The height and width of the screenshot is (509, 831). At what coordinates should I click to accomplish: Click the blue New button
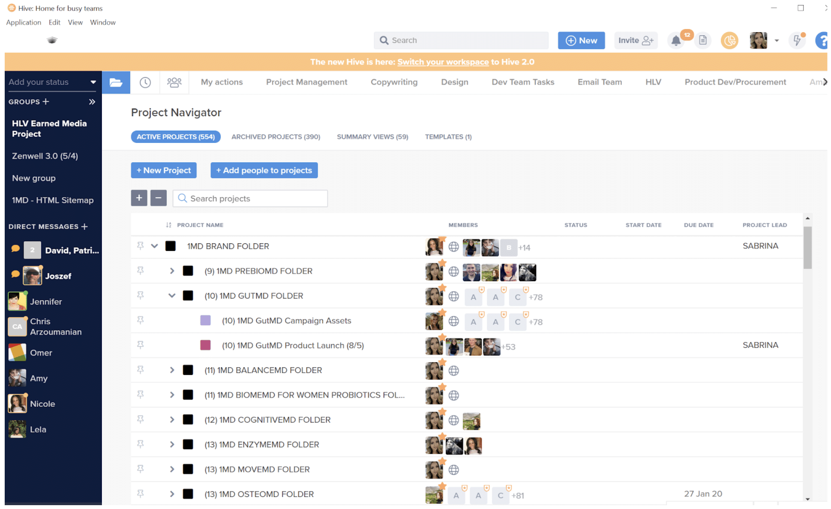click(581, 40)
